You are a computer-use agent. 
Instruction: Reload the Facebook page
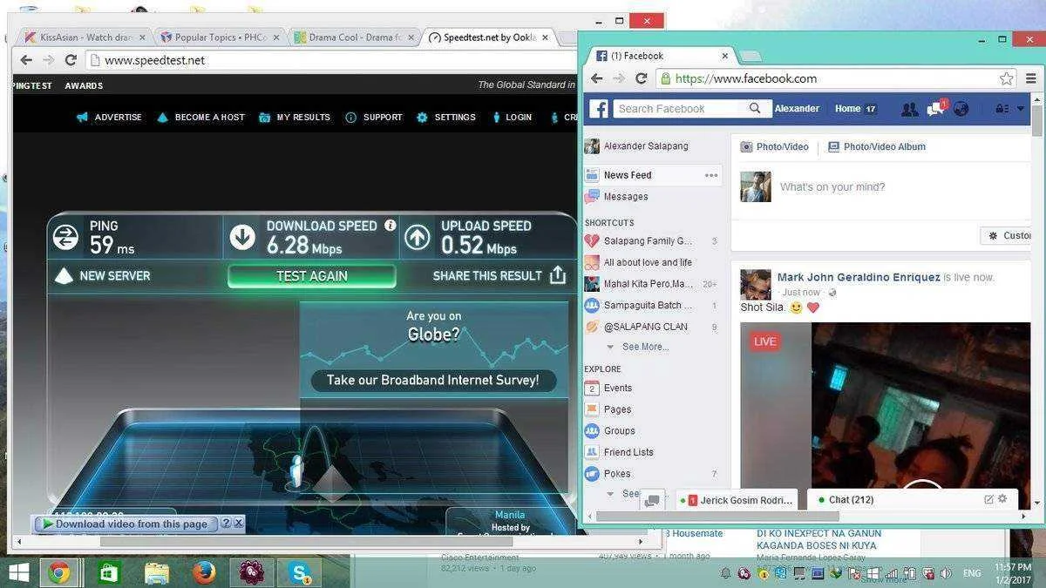click(x=641, y=78)
